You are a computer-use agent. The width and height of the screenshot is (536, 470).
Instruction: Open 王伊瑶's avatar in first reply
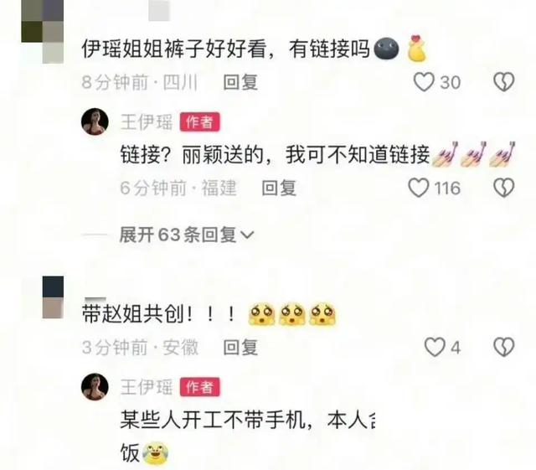click(x=95, y=121)
